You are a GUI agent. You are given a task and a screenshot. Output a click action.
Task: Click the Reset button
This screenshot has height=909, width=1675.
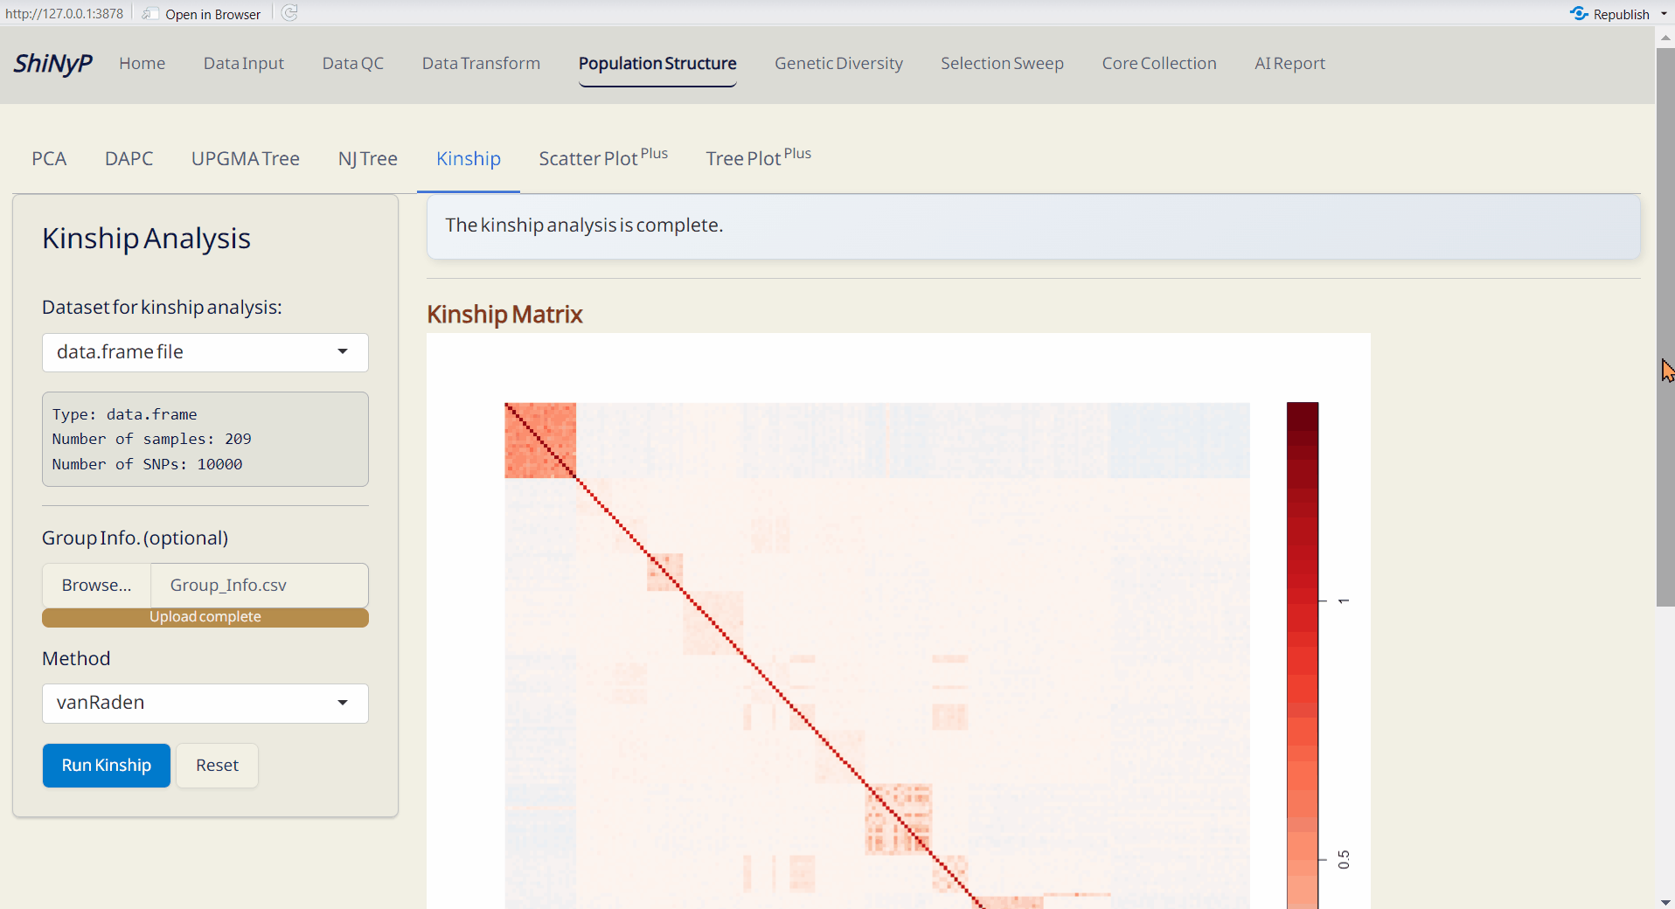coord(217,766)
